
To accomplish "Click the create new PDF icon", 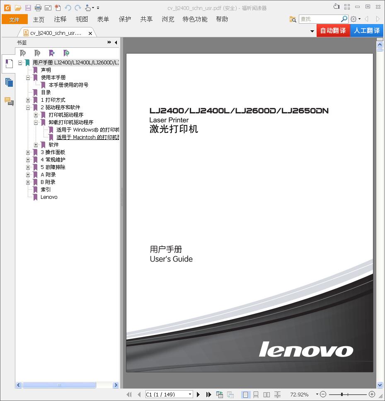I will point(58,8).
